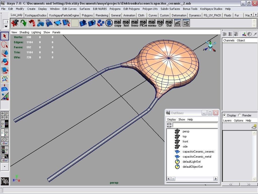This screenshot has height=194, width=258.
Task: Open the Edit Polygons menu
Action: (x=132, y=9)
